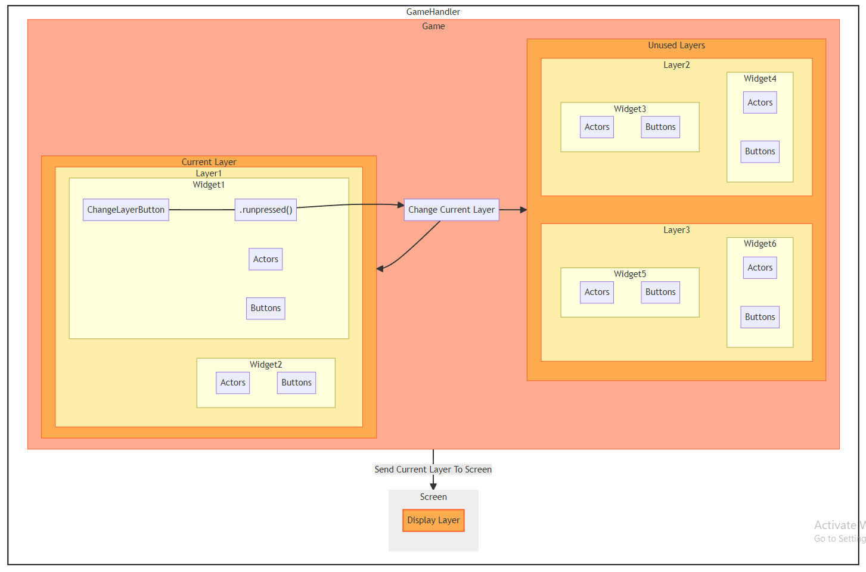Select the Actors node inside Widget1
The height and width of the screenshot is (572, 866).
click(266, 259)
